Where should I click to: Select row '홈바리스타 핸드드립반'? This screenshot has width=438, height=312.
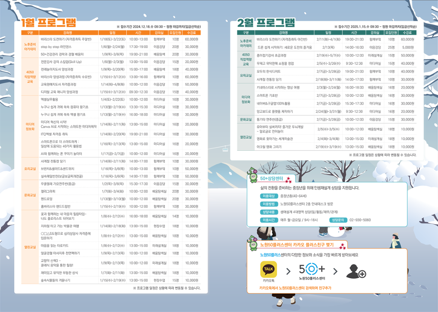[x=120, y=207]
